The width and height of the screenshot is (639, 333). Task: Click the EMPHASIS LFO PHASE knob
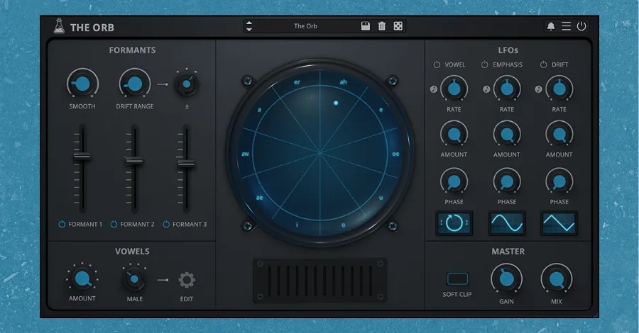(507, 181)
